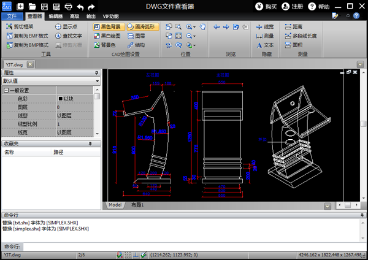368x260 pixels.
Task: Toggle the 圆滑弧形 smooth arcs option
Action: (144, 27)
